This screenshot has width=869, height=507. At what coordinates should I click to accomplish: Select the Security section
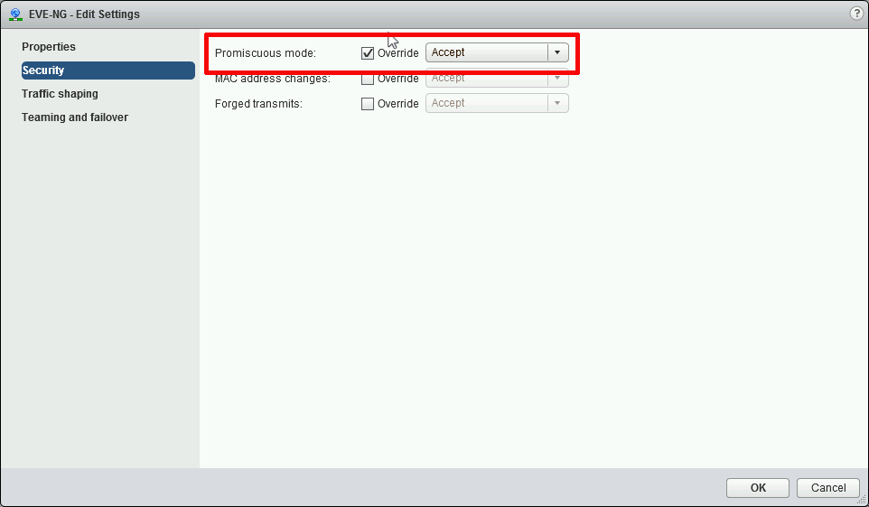pyautogui.click(x=108, y=70)
